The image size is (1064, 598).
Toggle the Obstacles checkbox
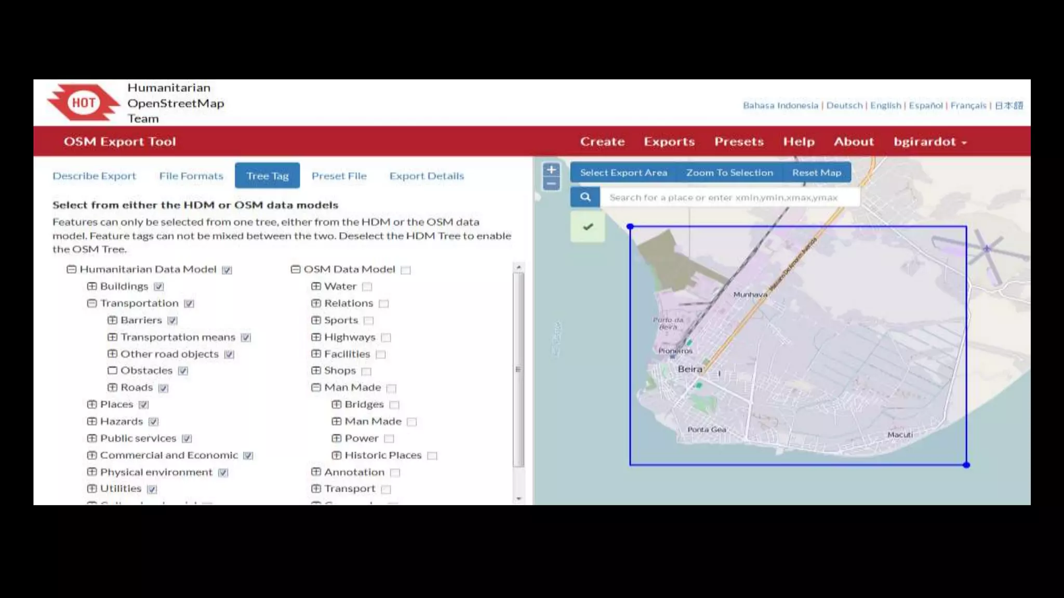(183, 371)
